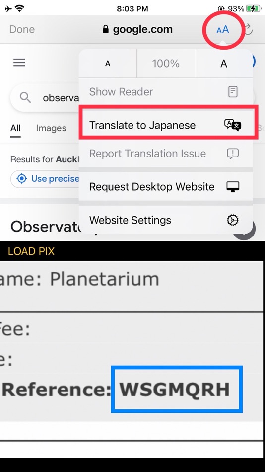The image size is (265, 472).
Task: Tap the Report Translation Issue icon
Action: click(233, 154)
